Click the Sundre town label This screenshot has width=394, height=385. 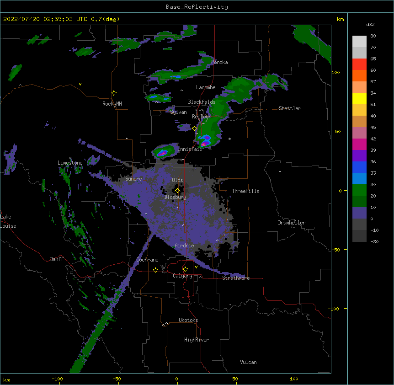133,179
